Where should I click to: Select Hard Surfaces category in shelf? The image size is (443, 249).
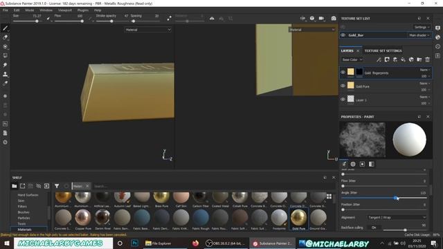28,195
